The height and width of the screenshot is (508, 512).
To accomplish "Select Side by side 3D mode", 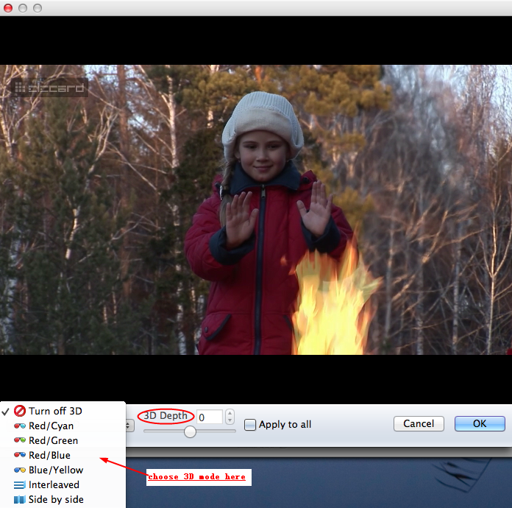I will point(63,499).
